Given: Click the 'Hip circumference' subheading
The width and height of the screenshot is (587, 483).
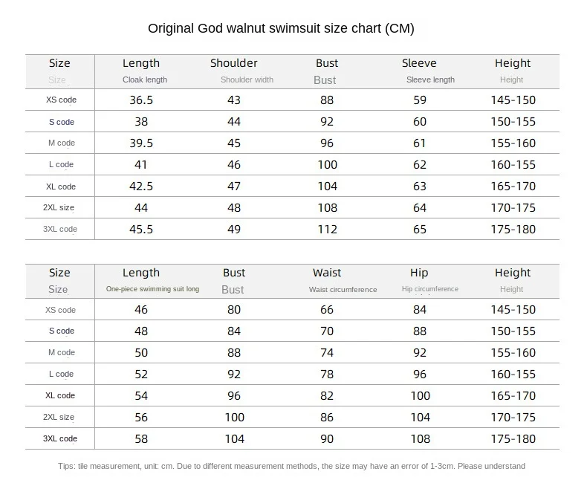Looking at the screenshot, I should pyautogui.click(x=430, y=289).
